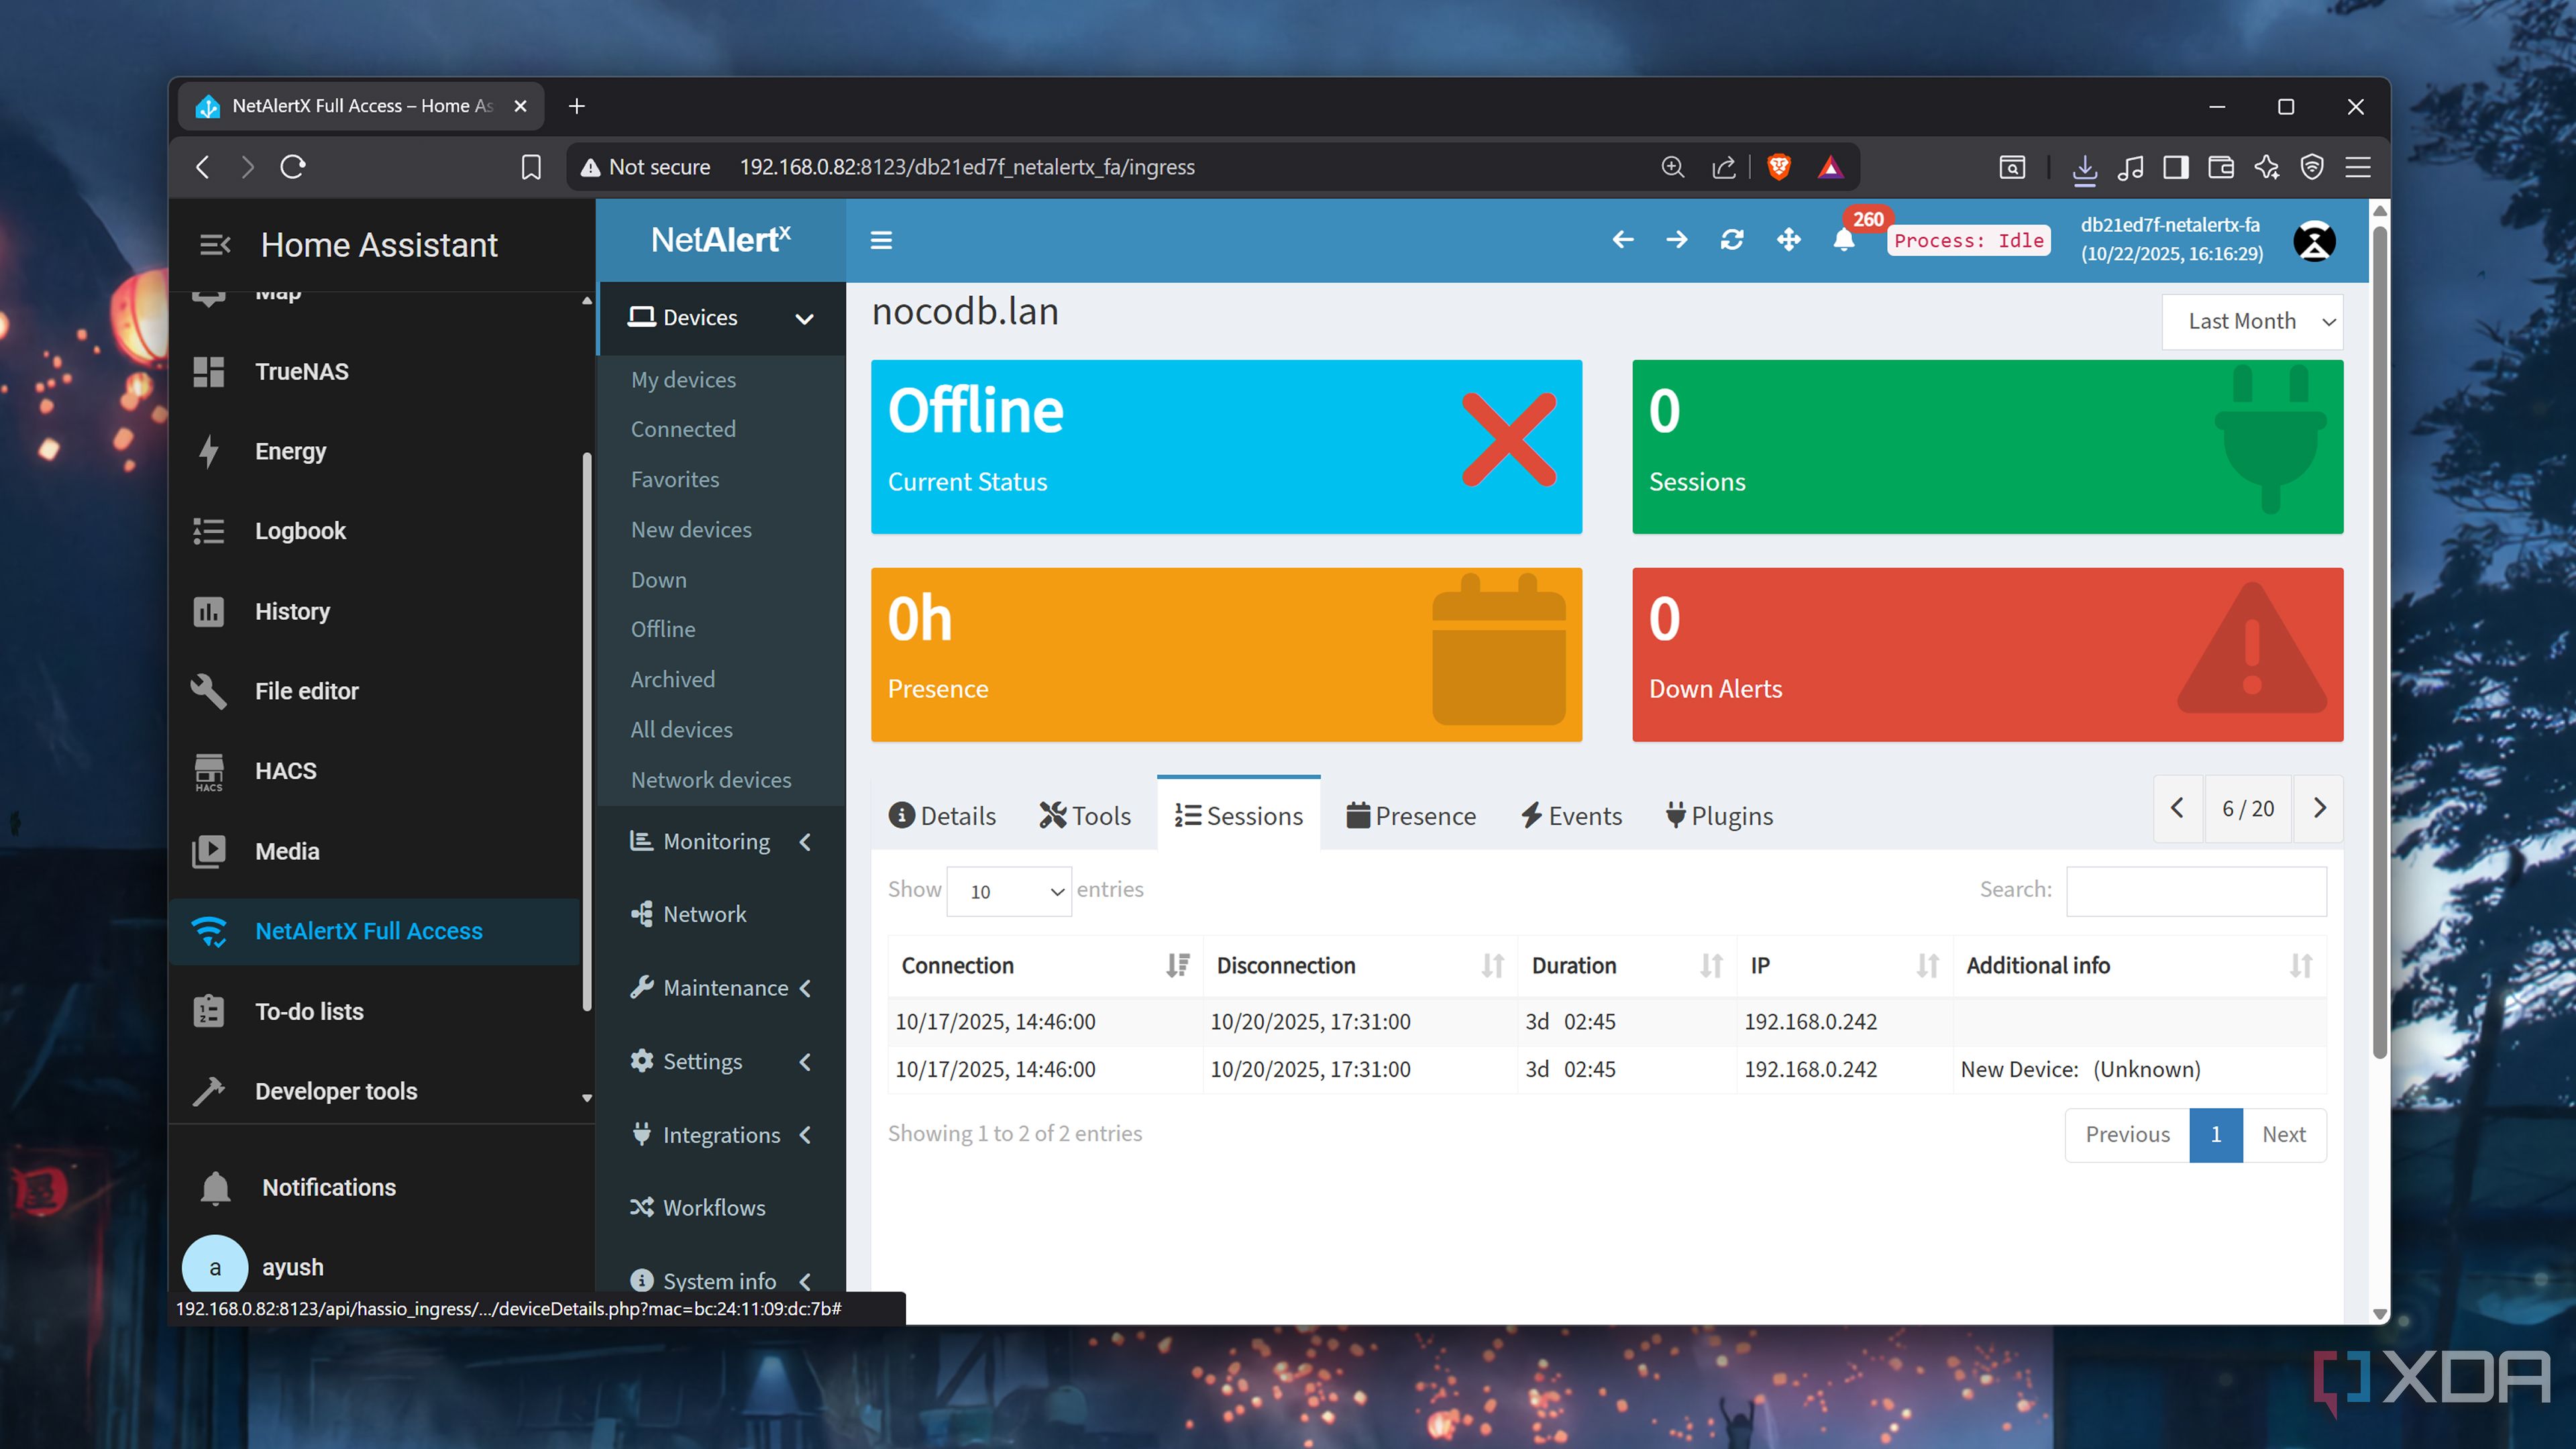Image resolution: width=2576 pixels, height=1449 pixels.
Task: Click the sessions Search input field
Action: coord(2196,891)
